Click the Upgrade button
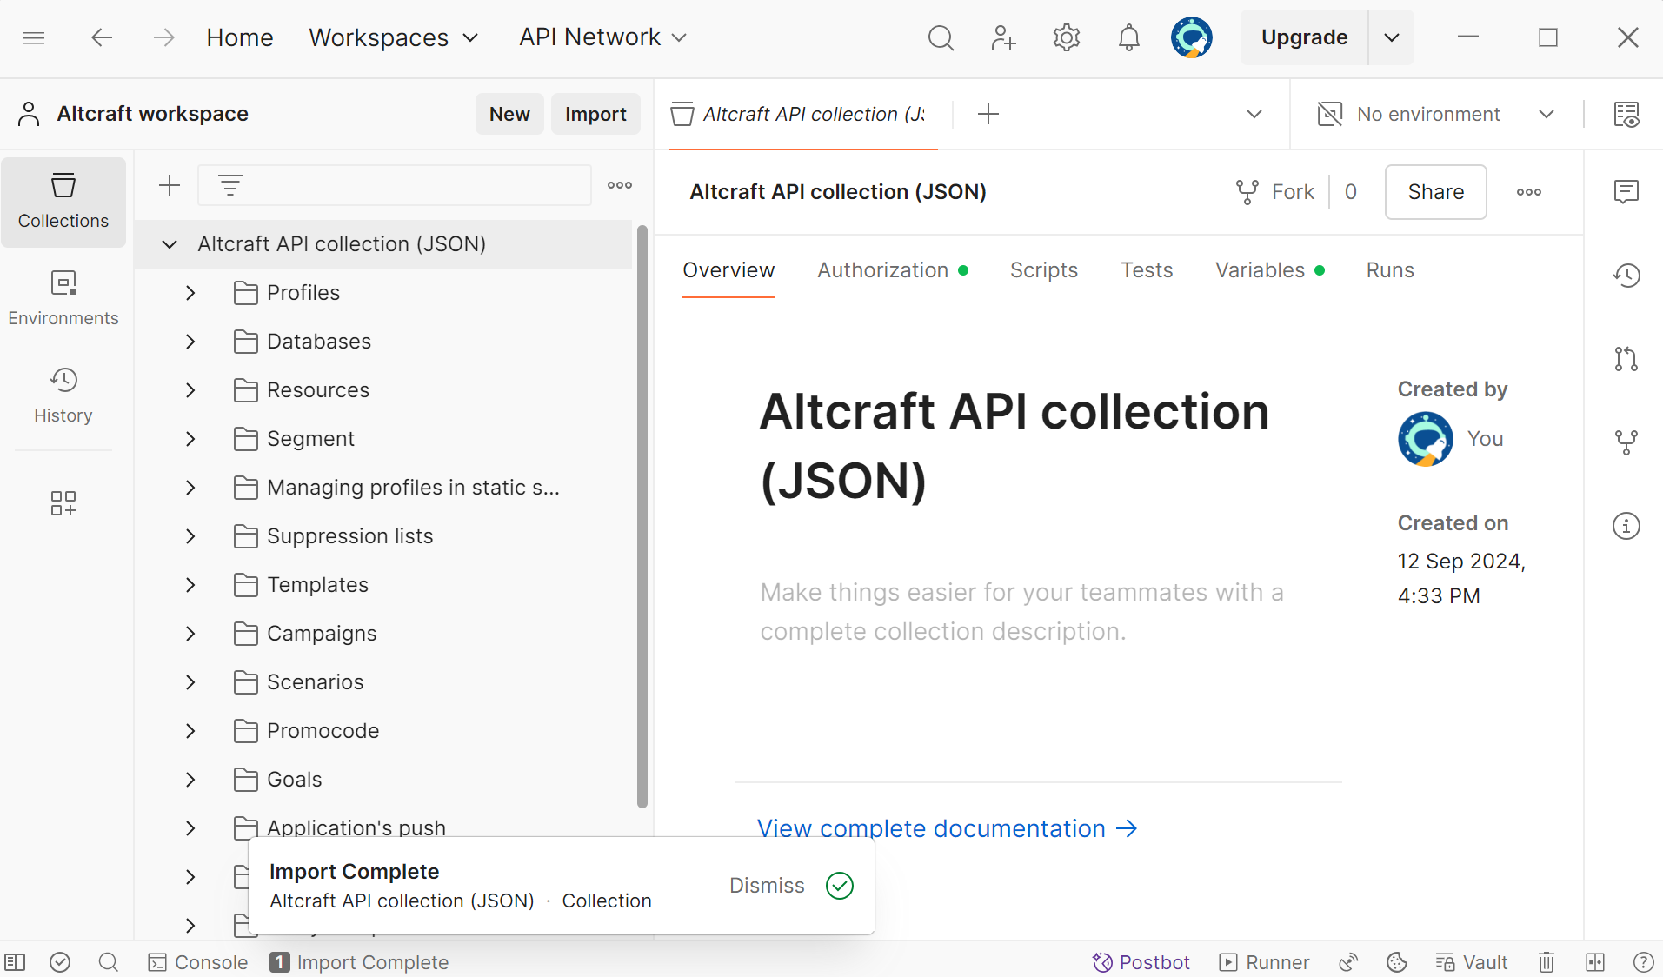This screenshot has height=977, width=1663. pos(1304,37)
